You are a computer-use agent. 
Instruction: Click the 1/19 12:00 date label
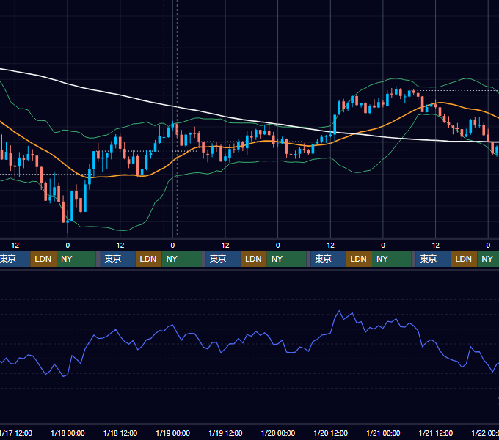[225, 433]
